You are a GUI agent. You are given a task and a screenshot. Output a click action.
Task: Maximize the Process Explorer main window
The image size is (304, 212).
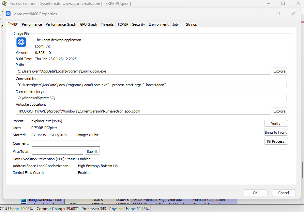pyautogui.click(x=283, y=3)
